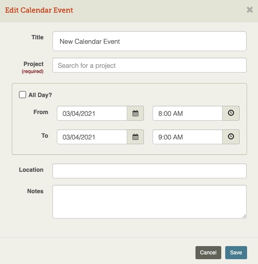This screenshot has width=258, height=264.
Task: Open the To date calendar picker icon
Action: [x=135, y=137]
